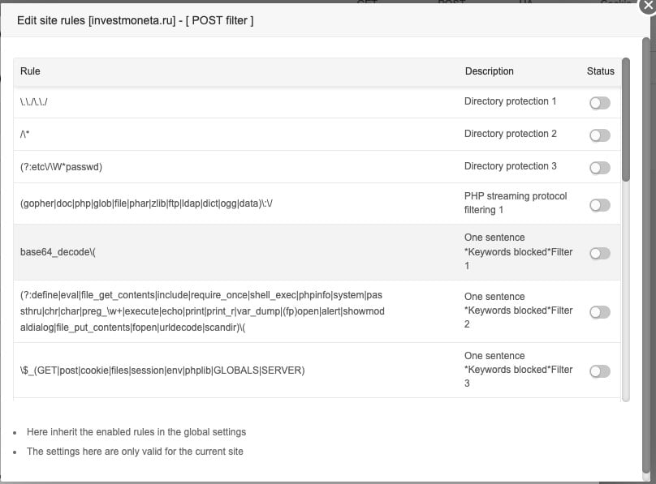Viewport: 656px width, 484px height.
Task: Select the \$_(GET|post|cookie rule text
Action: [162, 370]
